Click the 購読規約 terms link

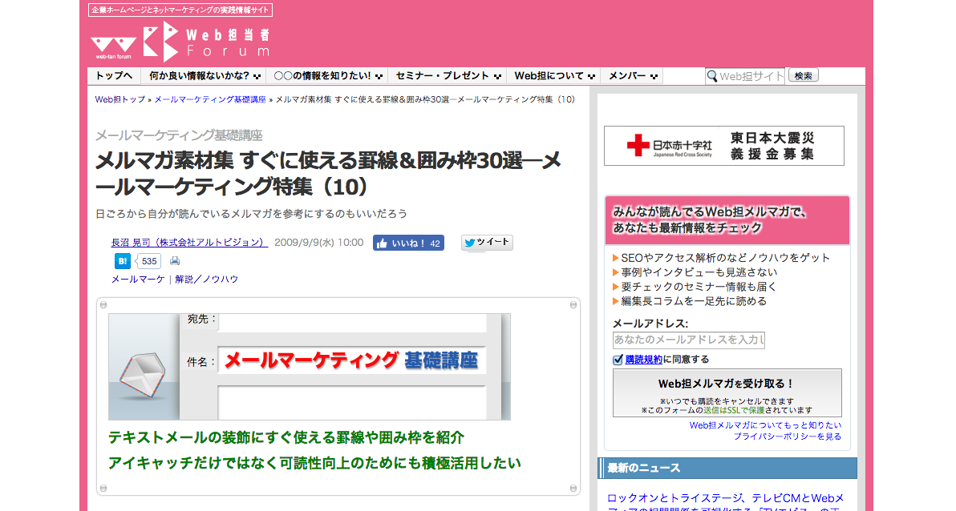click(x=643, y=360)
